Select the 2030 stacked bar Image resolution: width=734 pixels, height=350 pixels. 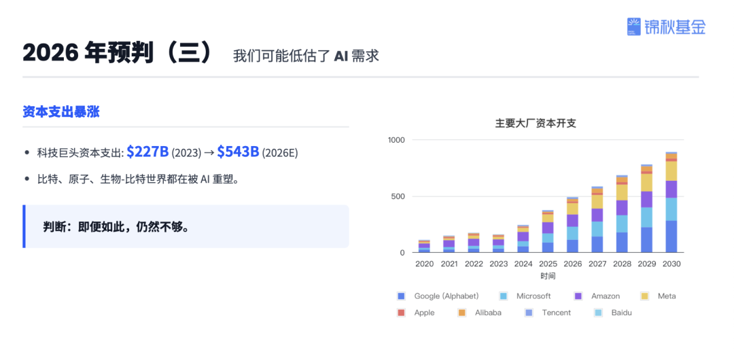tap(671, 203)
